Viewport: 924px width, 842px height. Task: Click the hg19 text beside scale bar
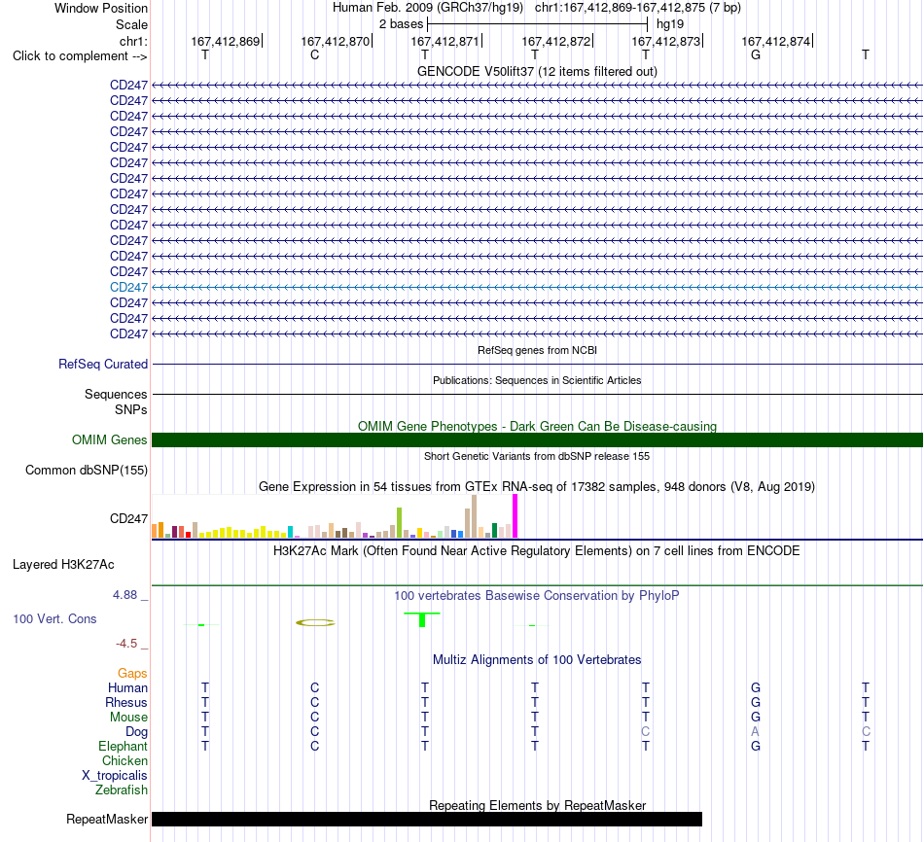point(670,24)
